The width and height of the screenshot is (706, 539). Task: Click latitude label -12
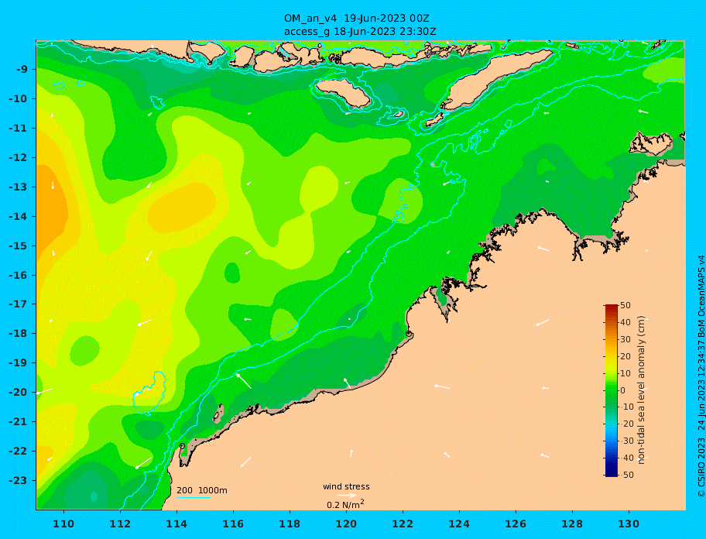19,158
